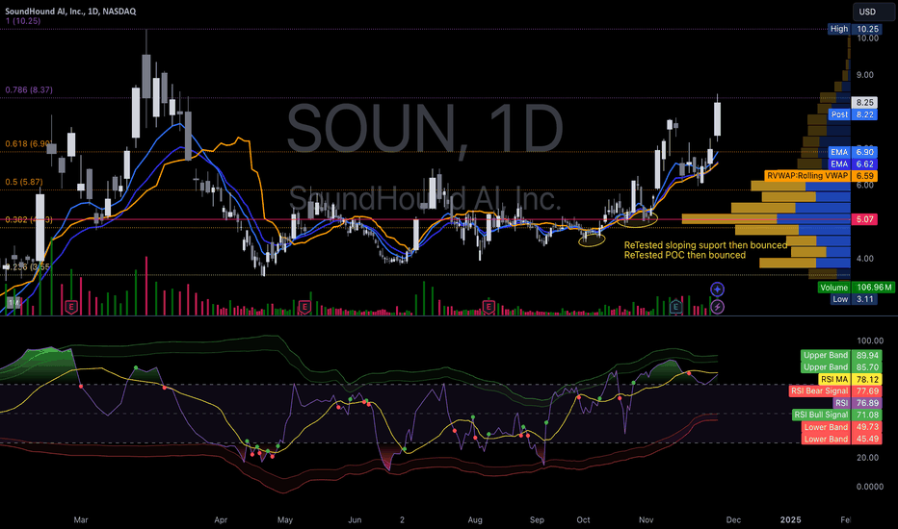
Task: Click the 8.25 last price label
Action: click(x=865, y=102)
